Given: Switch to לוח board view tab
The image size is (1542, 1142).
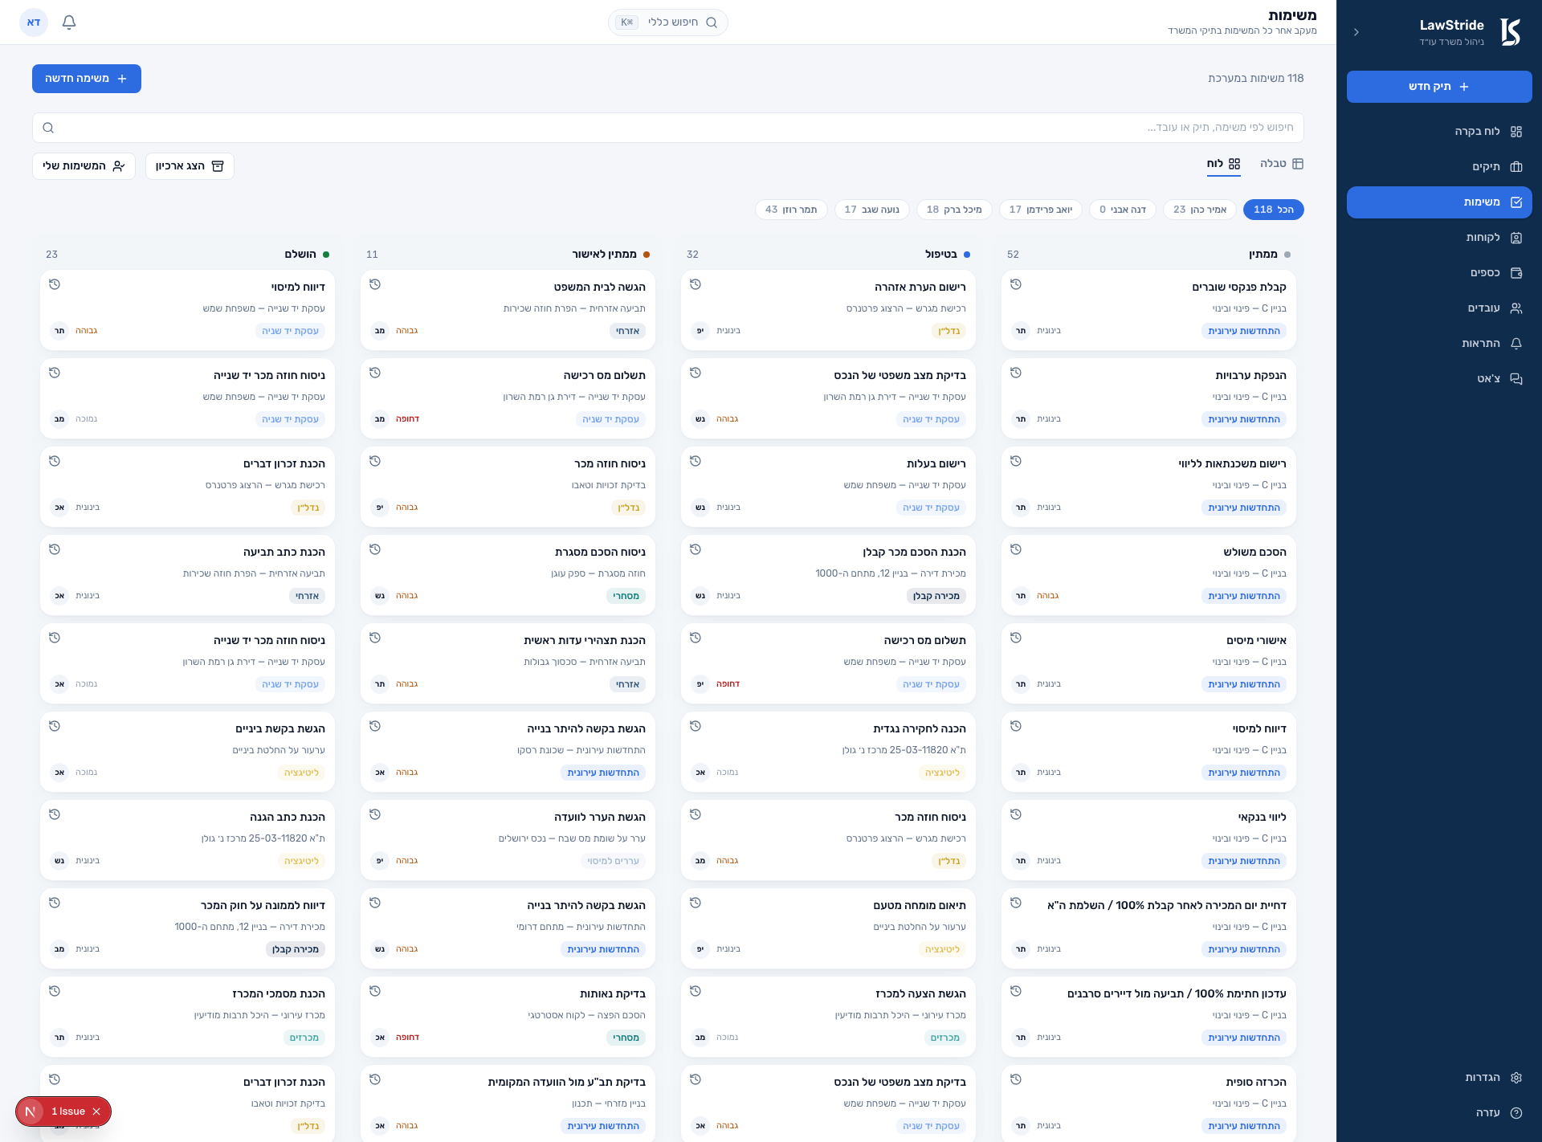Looking at the screenshot, I should [x=1223, y=164].
